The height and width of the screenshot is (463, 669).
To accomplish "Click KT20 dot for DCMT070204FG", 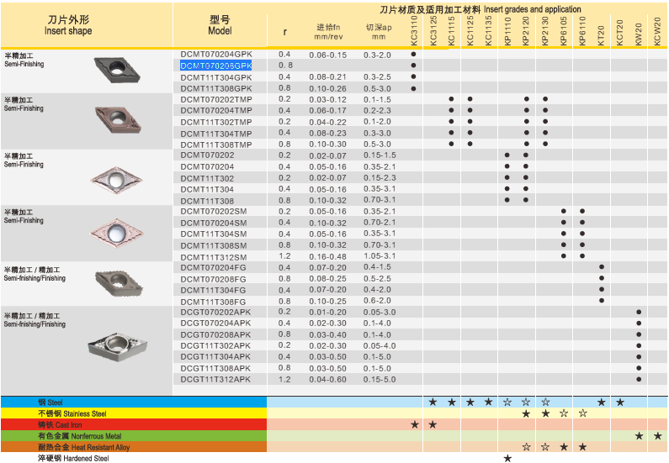I will (x=602, y=267).
